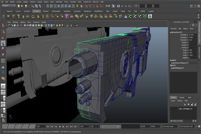201x134 pixels.
Task: Click the purple cube shelf icon
Action: [67, 16]
